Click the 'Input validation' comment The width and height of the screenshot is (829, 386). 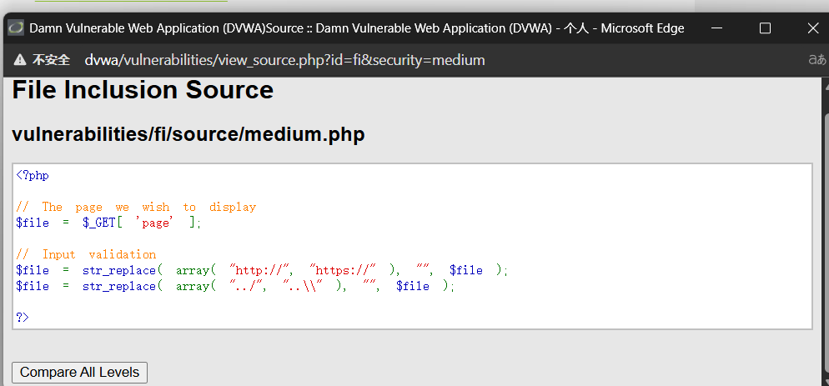pyautogui.click(x=86, y=254)
